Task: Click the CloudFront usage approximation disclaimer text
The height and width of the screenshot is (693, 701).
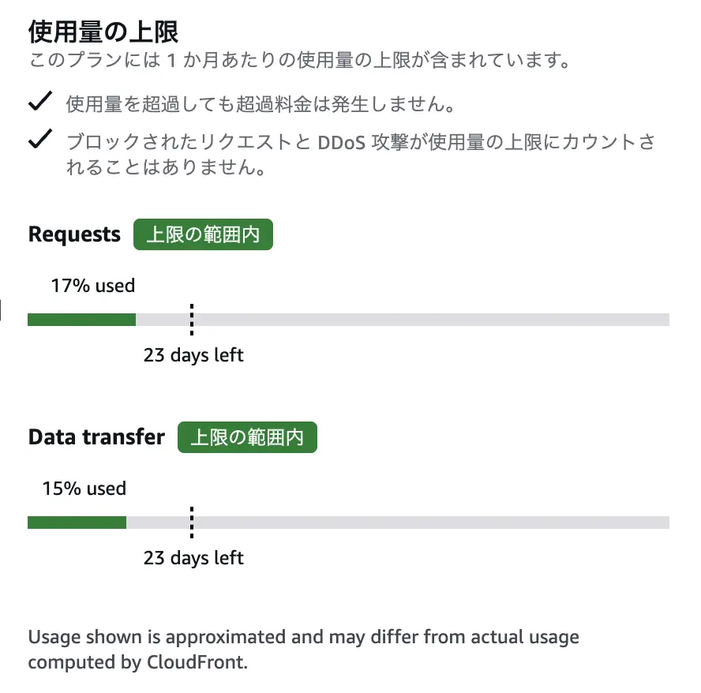Action: coord(303,650)
